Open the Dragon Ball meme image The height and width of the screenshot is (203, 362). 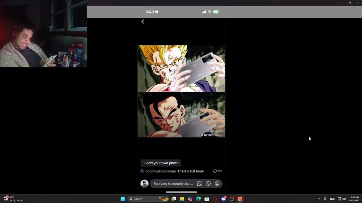(x=181, y=91)
